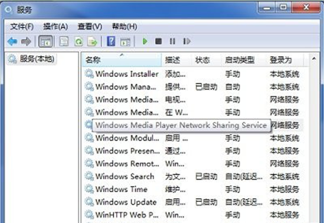Open the Help toolbar icon
Image resolution: width=324 pixels, height=223 pixels.
click(111, 42)
